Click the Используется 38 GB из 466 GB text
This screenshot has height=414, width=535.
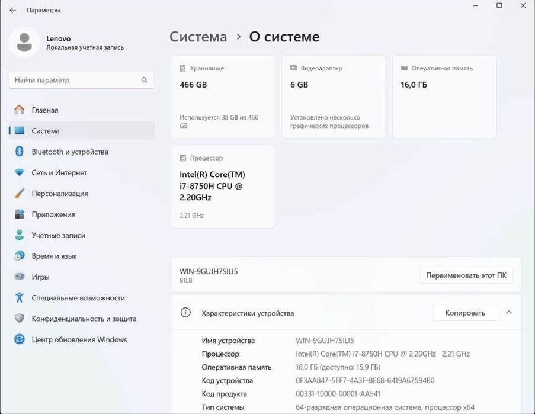pos(219,121)
